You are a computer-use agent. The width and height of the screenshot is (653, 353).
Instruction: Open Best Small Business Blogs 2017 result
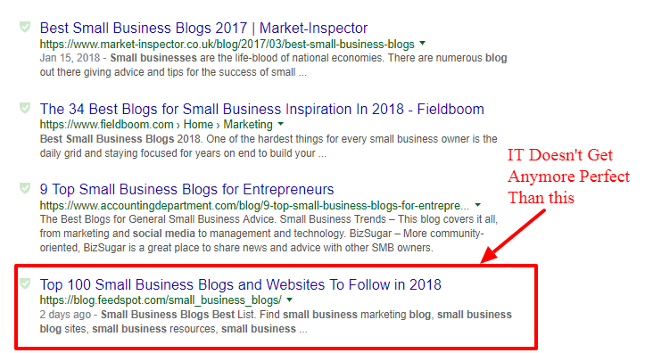[203, 28]
